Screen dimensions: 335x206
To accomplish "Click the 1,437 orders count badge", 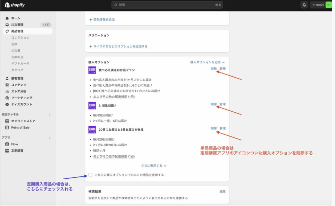I will click(x=46, y=25).
